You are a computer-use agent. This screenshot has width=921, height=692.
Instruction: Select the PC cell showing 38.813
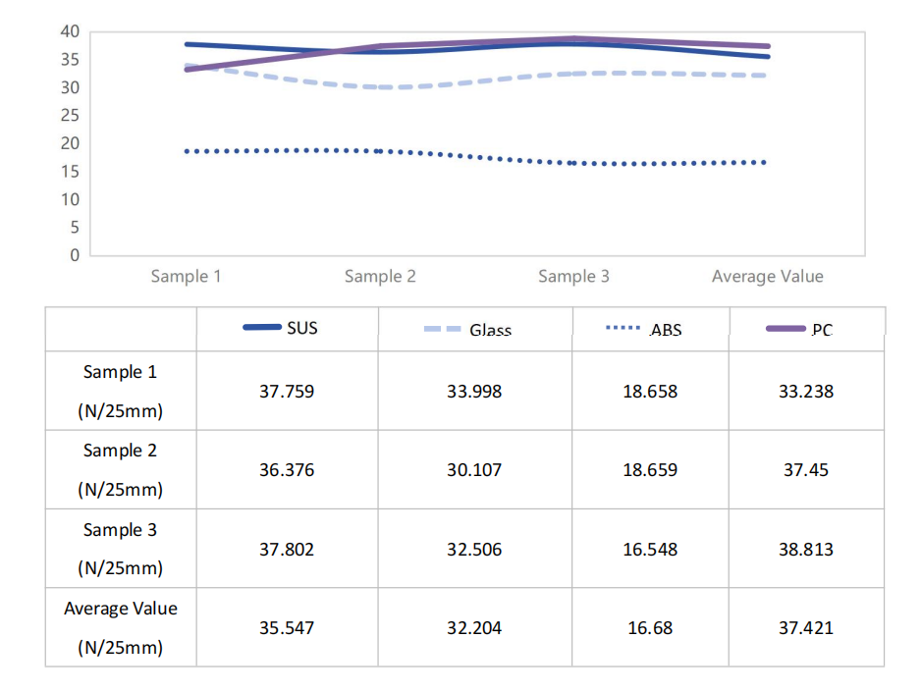click(806, 550)
